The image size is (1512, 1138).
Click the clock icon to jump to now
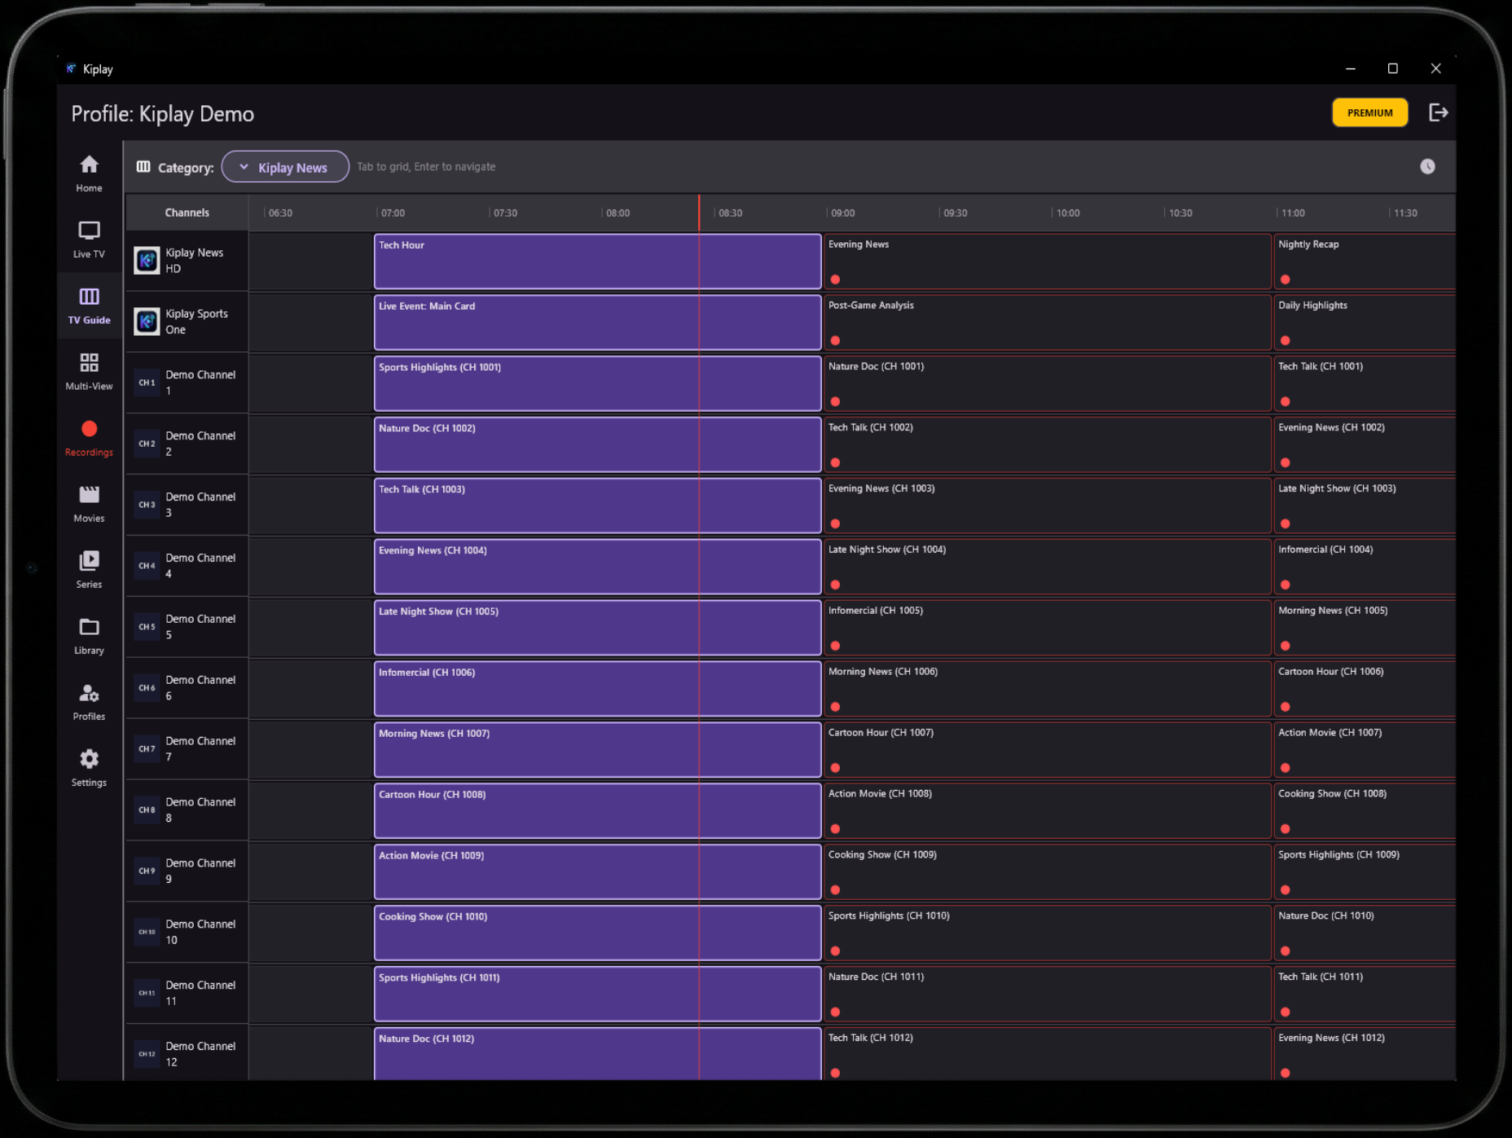1427,166
